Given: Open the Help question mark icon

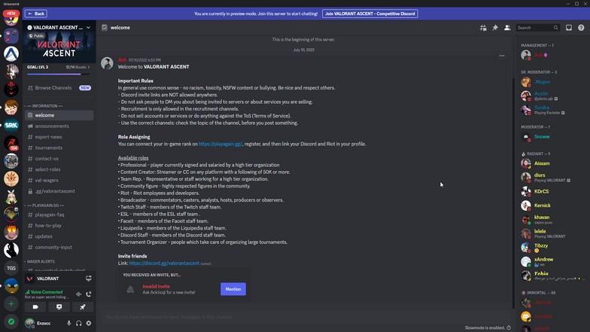Looking at the screenshot, I should click(581, 27).
